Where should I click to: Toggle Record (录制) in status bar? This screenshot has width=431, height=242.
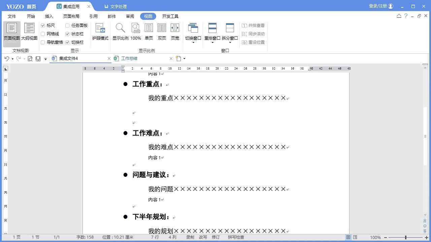click(x=190, y=237)
